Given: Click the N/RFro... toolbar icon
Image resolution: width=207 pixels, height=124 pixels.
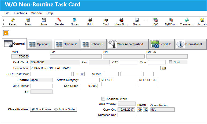Looking at the screenshot, I should pyautogui.click(x=171, y=20).
